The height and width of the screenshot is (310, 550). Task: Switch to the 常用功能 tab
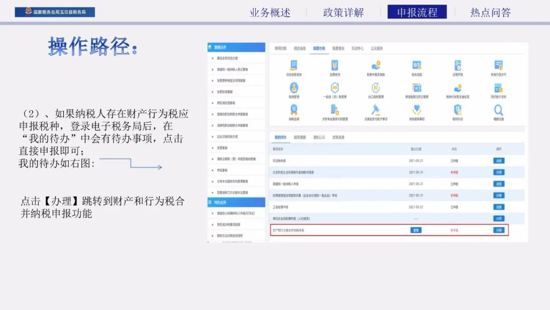coord(280,48)
